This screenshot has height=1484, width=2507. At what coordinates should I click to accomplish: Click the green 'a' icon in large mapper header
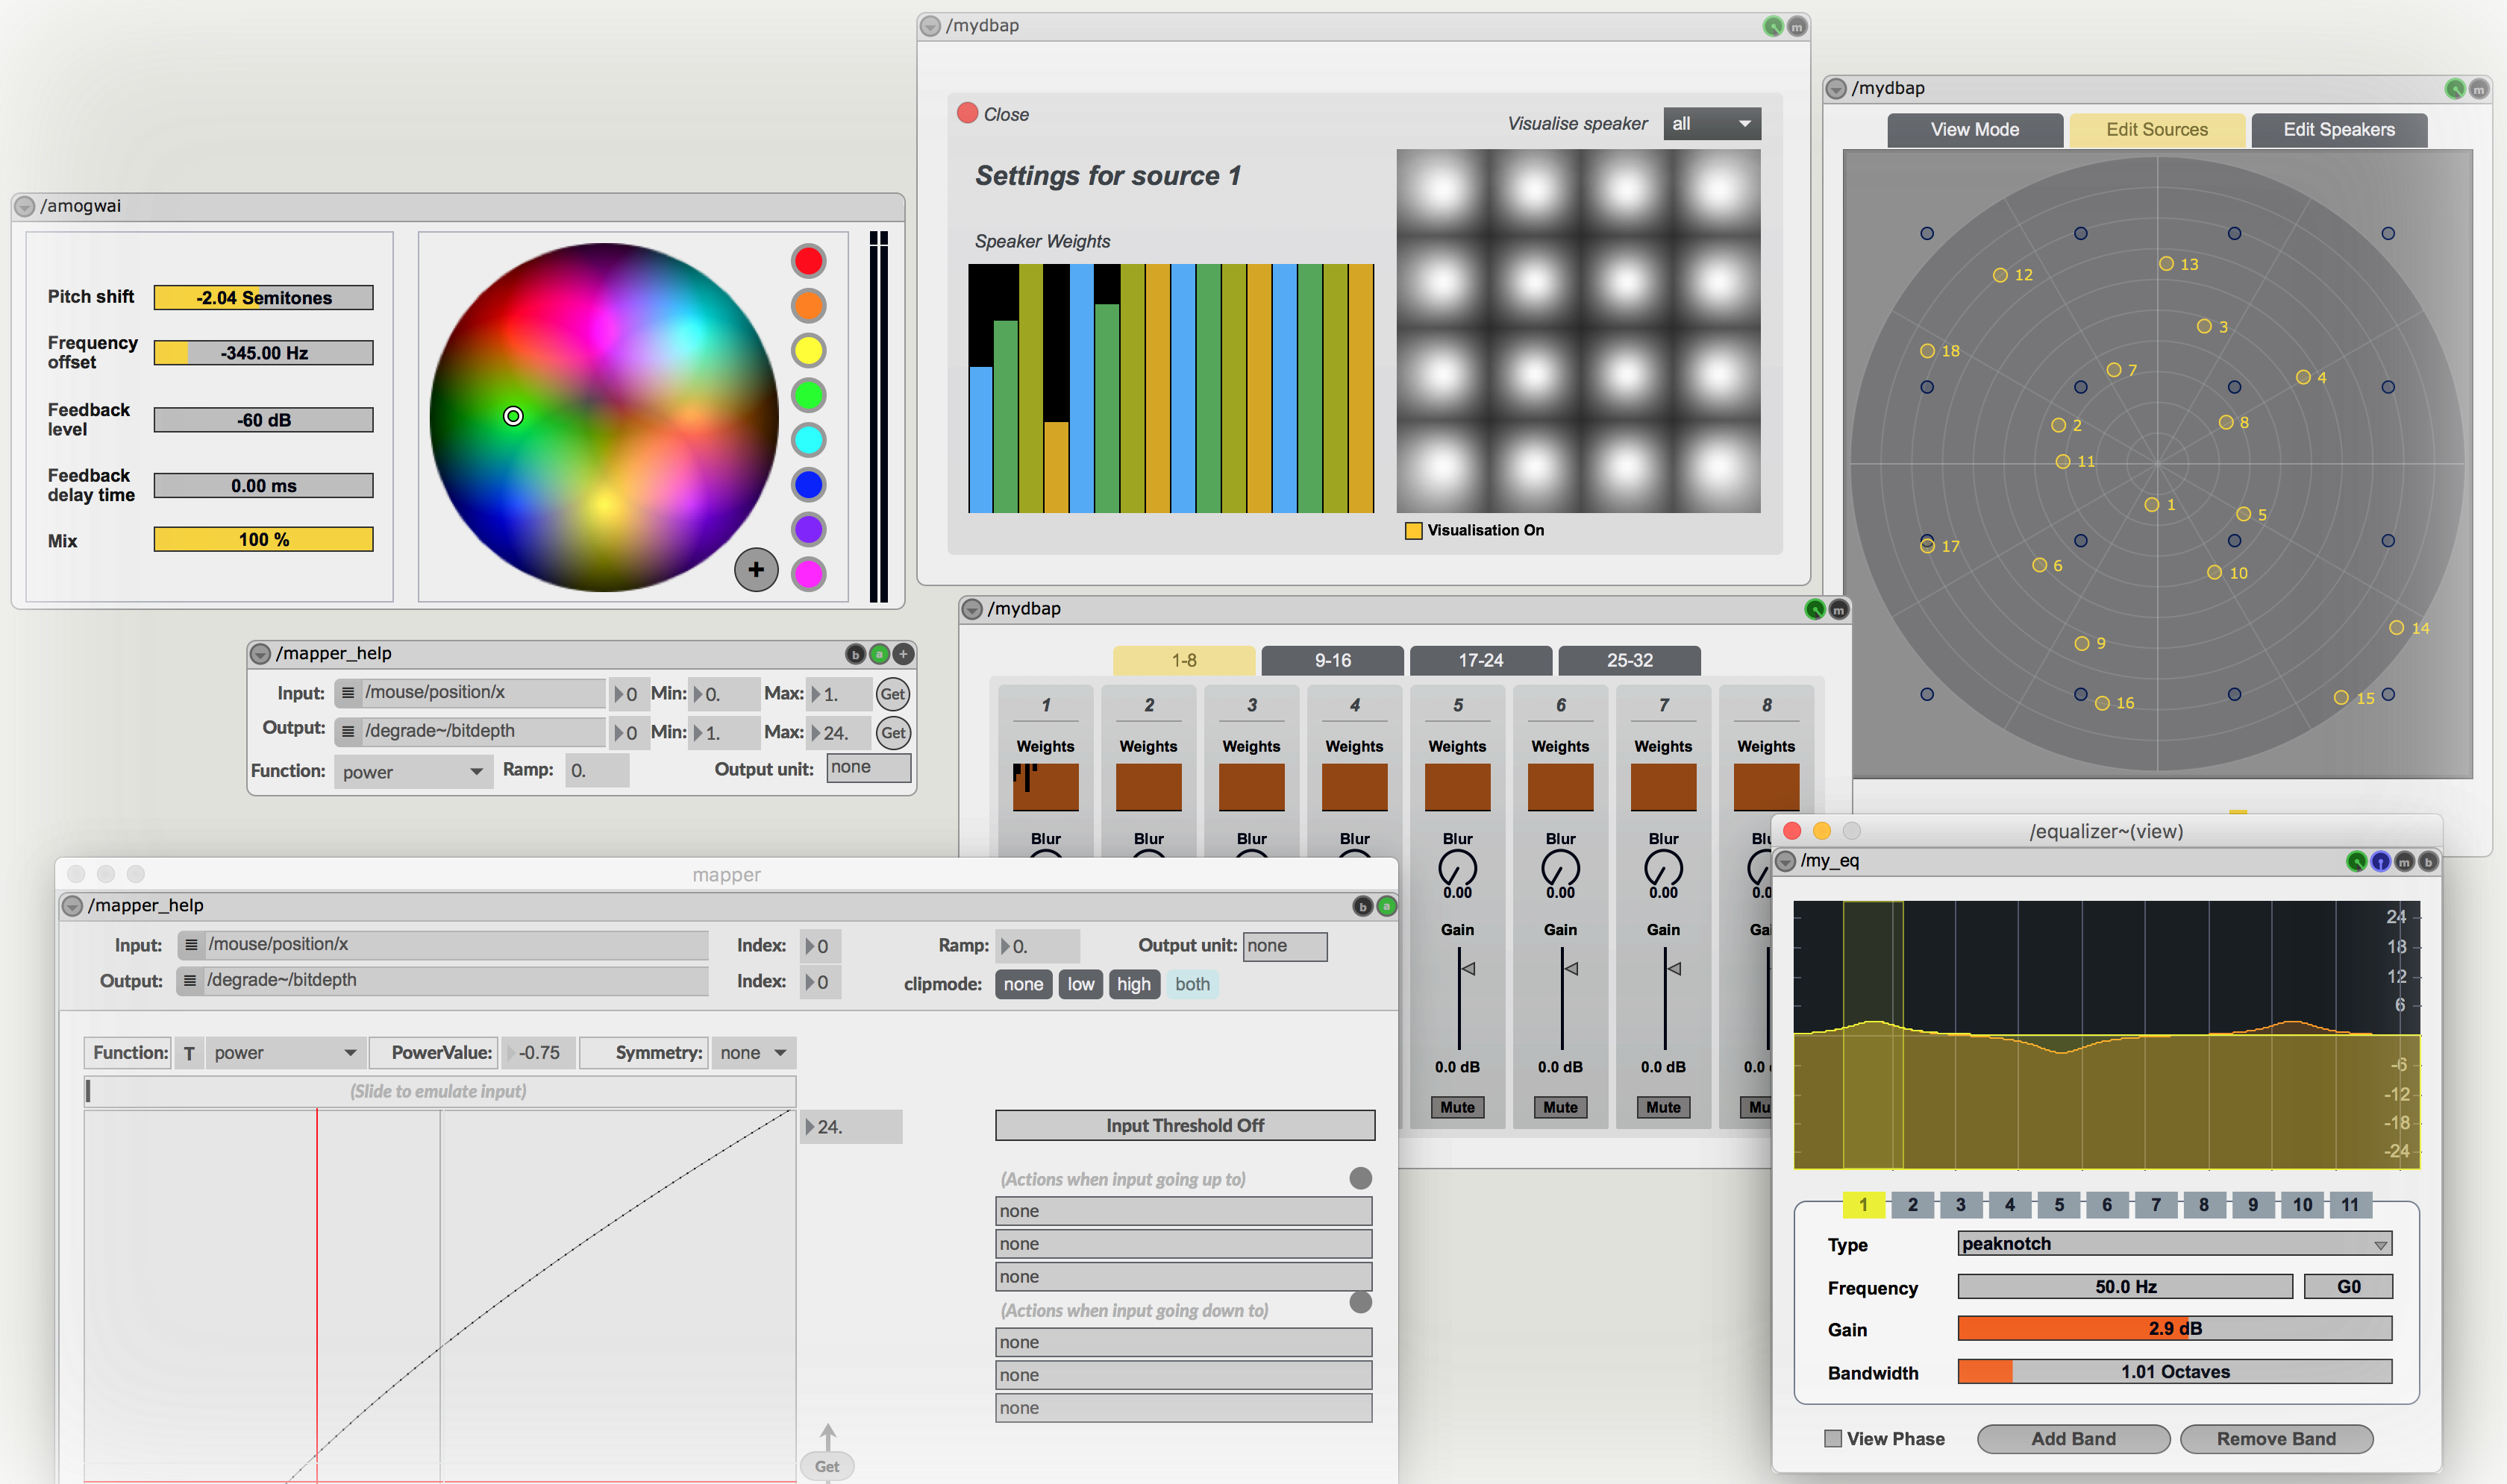click(1386, 906)
